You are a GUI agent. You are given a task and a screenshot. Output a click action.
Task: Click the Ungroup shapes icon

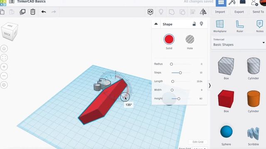tap(182, 12)
